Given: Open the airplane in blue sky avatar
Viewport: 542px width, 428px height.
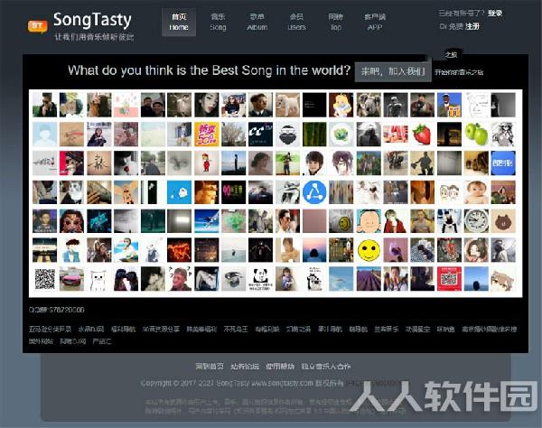Looking at the screenshot, I should click(206, 221).
